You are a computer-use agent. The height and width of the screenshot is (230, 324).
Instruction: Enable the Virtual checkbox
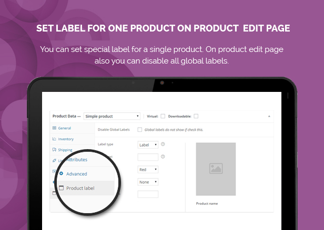tap(163, 116)
